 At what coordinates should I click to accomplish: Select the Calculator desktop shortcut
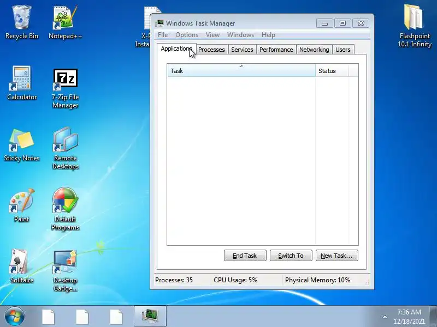[21, 83]
